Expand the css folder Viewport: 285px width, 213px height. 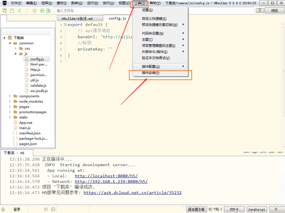click(x=15, y=48)
